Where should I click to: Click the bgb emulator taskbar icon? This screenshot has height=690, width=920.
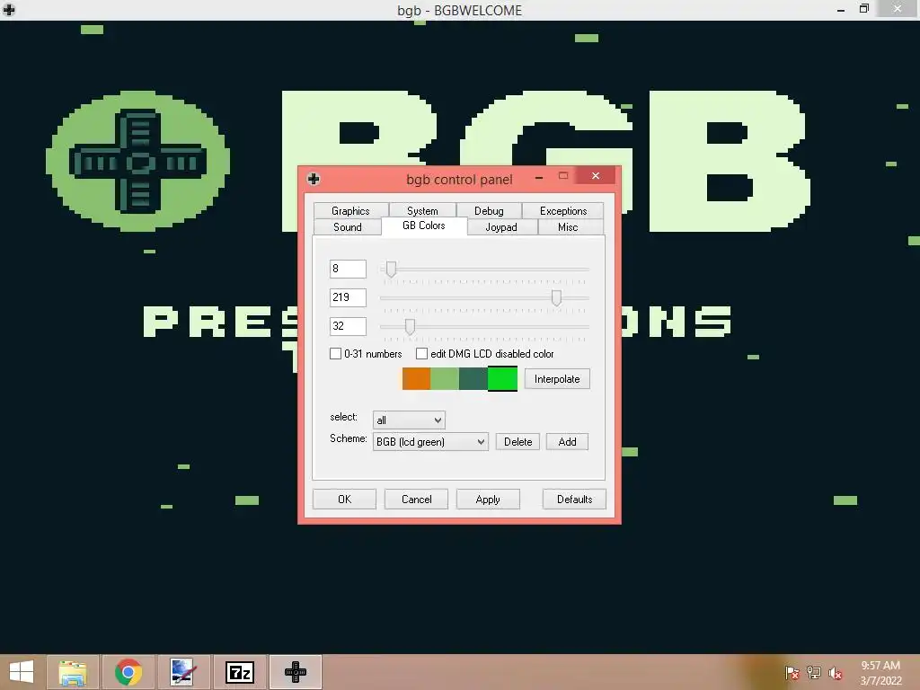click(296, 672)
